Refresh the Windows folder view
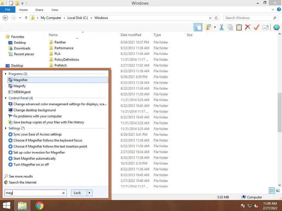 [216, 18]
